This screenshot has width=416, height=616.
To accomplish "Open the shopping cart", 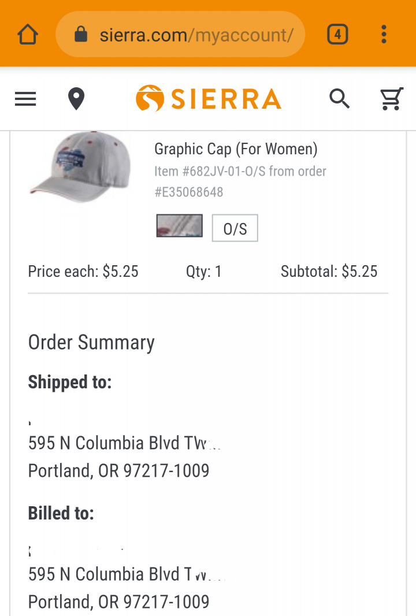I will [x=391, y=99].
